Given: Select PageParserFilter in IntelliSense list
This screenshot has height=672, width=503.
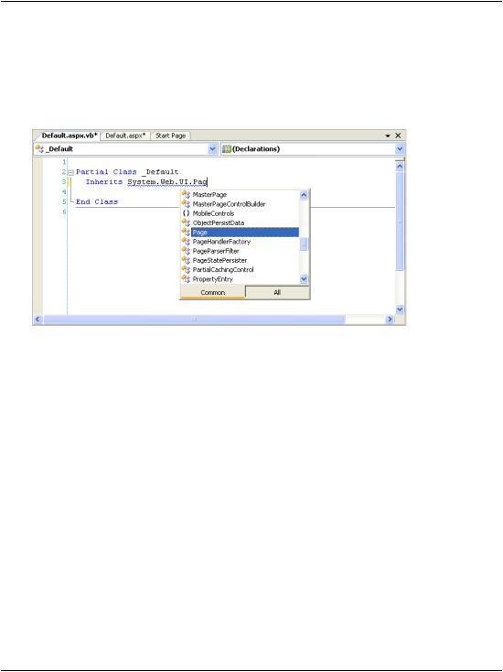Looking at the screenshot, I should (216, 251).
